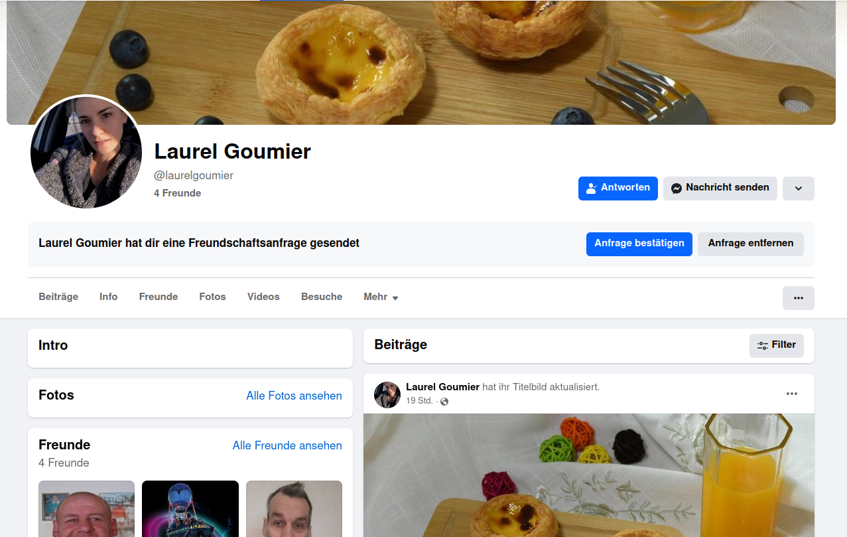Viewport: 847px width, 537px height.
Task: Open Laurel Goumier's large profile picture
Action: [x=86, y=152]
